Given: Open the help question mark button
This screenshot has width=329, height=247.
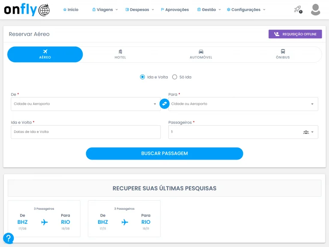Looking at the screenshot, I should click(x=9, y=238).
